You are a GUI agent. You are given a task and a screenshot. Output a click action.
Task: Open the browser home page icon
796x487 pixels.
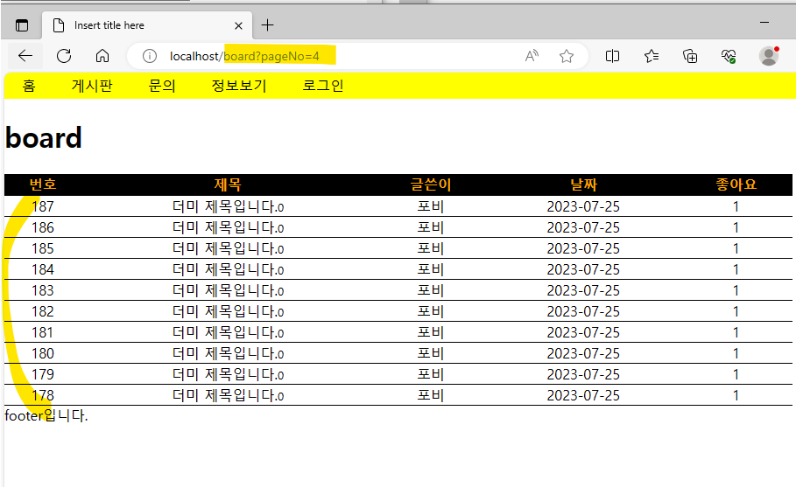(102, 56)
